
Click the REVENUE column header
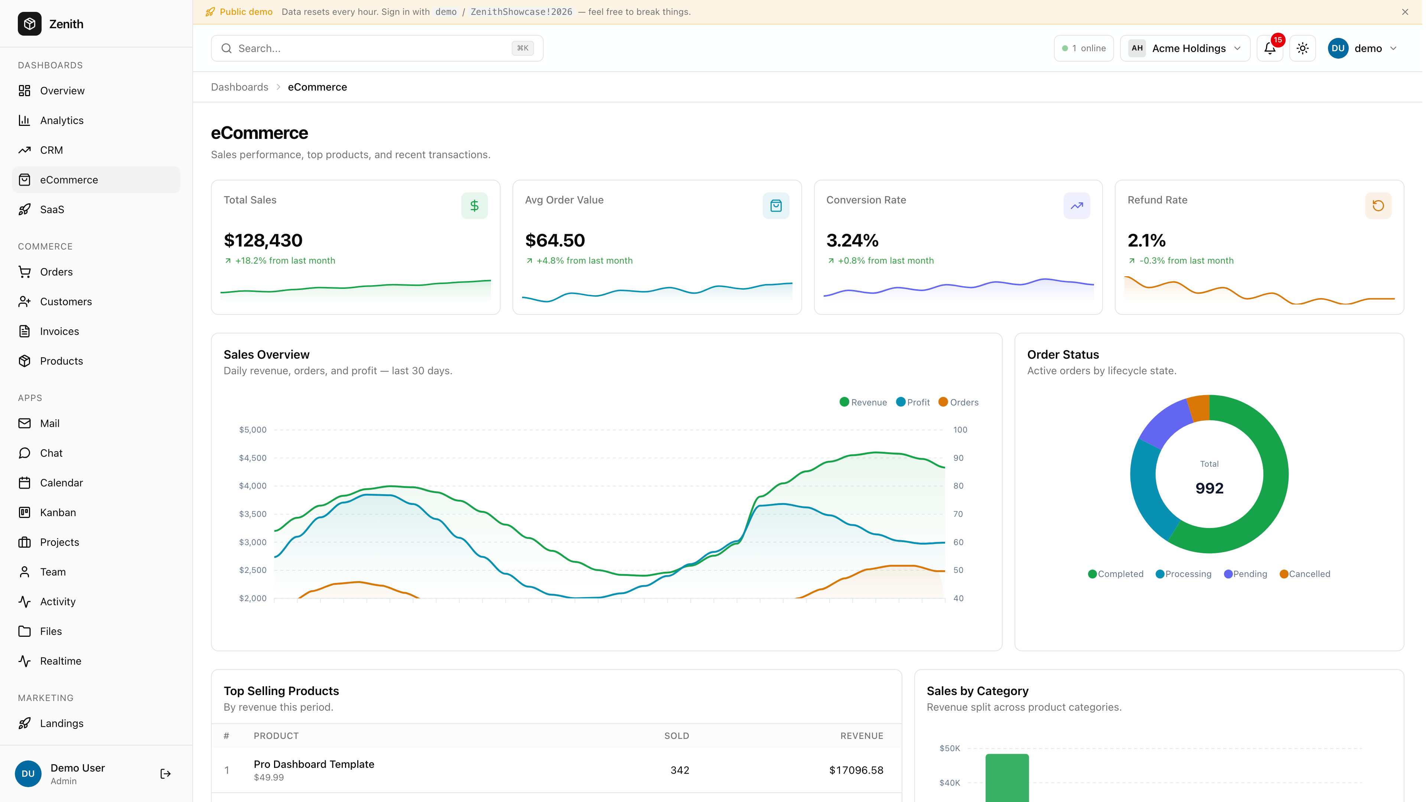point(862,736)
